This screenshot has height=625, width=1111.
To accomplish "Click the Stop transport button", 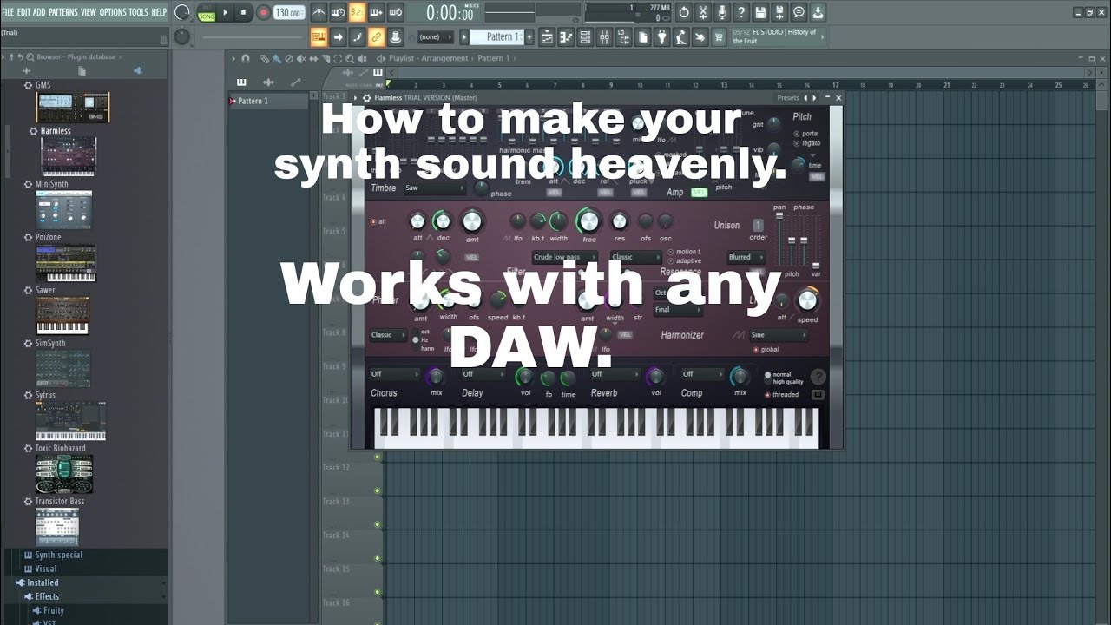I will coord(244,13).
